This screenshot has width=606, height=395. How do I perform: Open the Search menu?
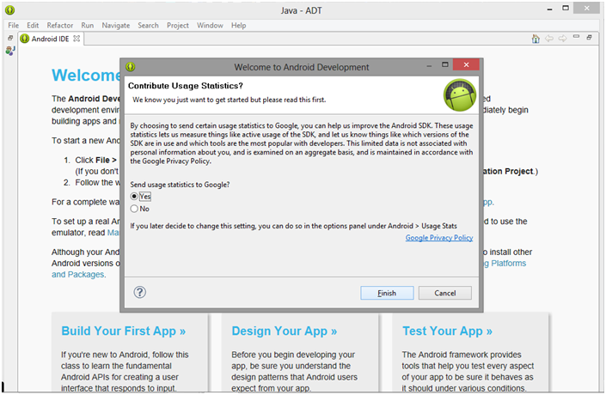[x=148, y=26]
